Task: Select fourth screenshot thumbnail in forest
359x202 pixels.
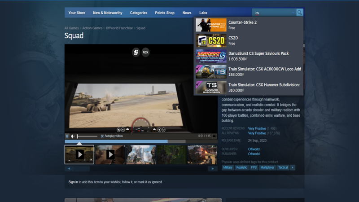Action: click(171, 154)
